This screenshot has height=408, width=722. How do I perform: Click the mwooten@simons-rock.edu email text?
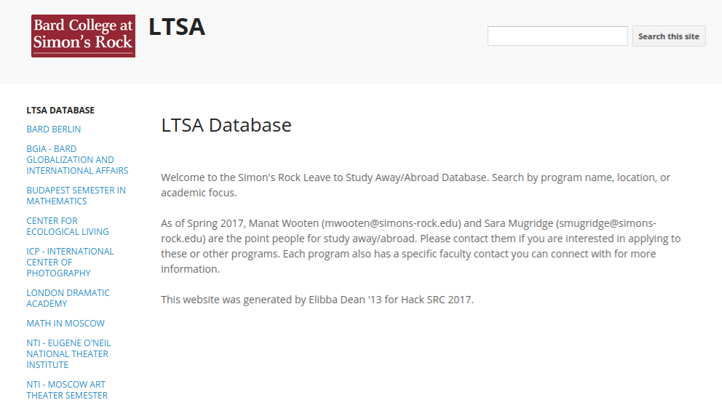point(393,223)
